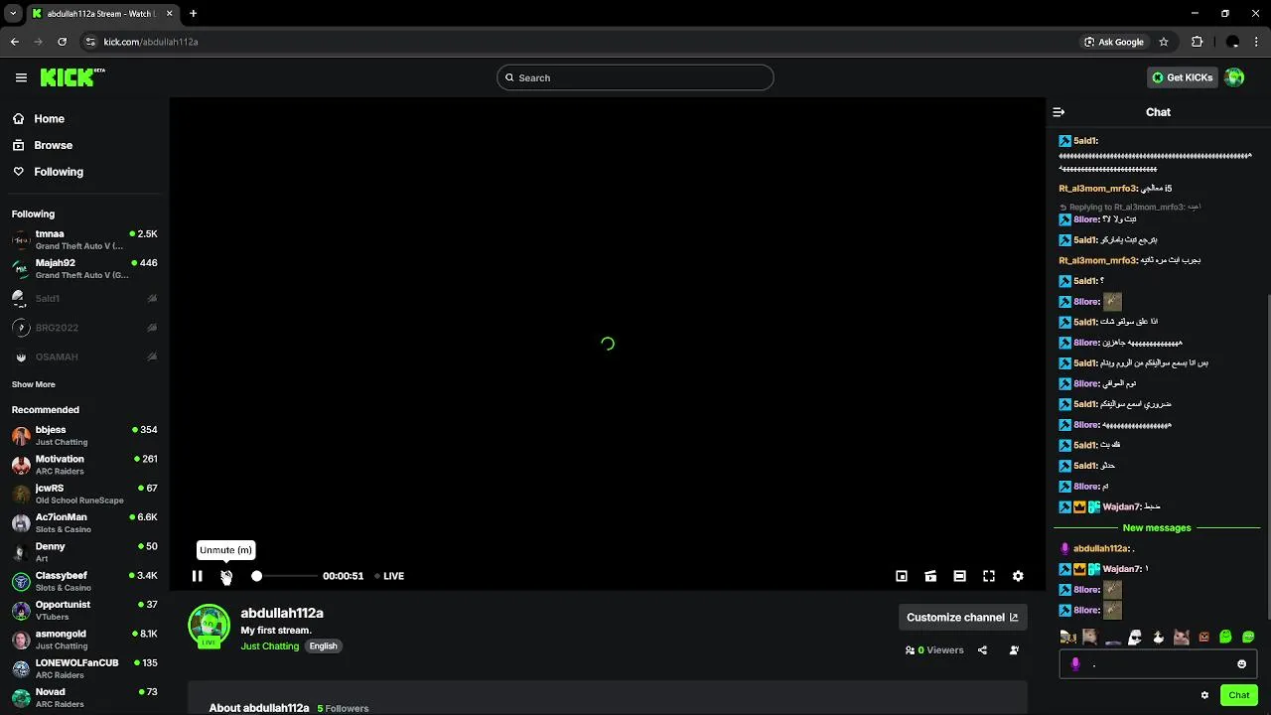Insert the green grinning emote
Screen dimensions: 1271x715
point(1248,637)
